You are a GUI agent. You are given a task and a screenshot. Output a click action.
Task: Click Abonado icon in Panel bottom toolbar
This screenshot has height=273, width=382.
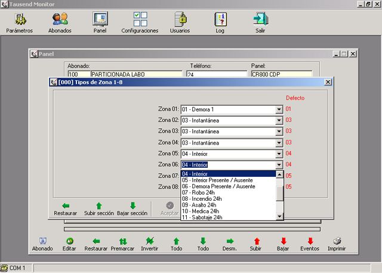43,241
